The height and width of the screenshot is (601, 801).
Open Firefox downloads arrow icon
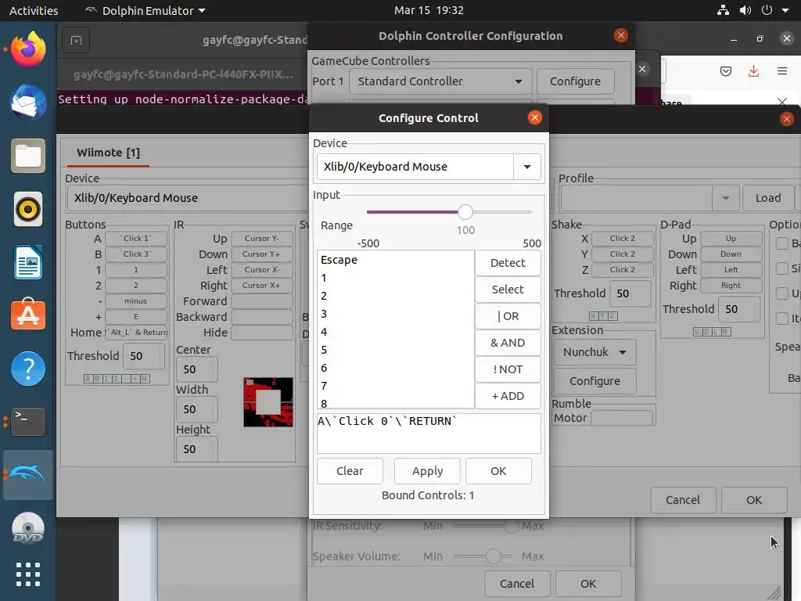(x=753, y=71)
